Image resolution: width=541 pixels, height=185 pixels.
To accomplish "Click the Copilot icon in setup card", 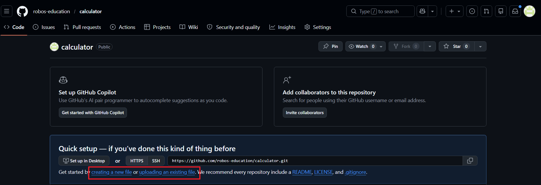I will pos(63,80).
